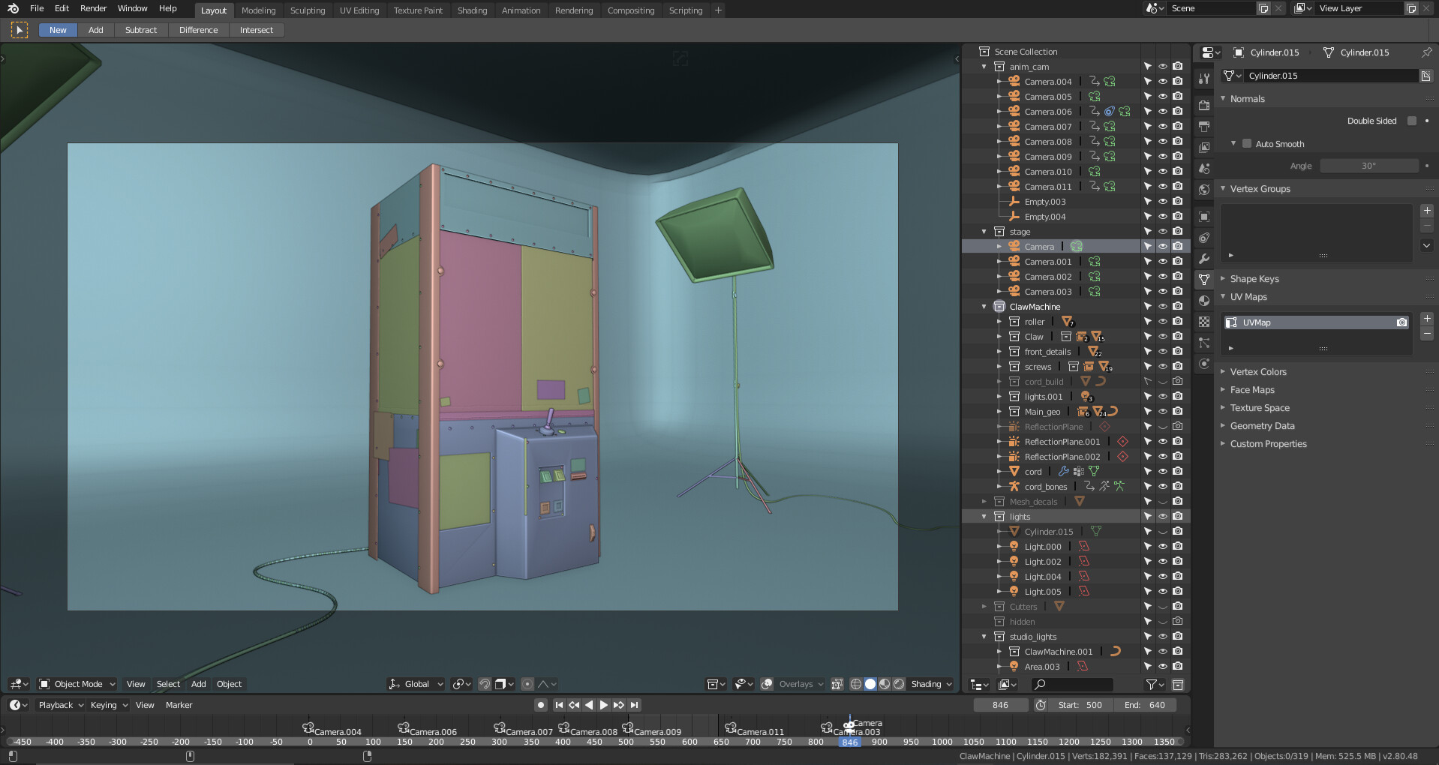Open the Object Mode dropdown
This screenshot has height=765, width=1439.
(x=77, y=684)
